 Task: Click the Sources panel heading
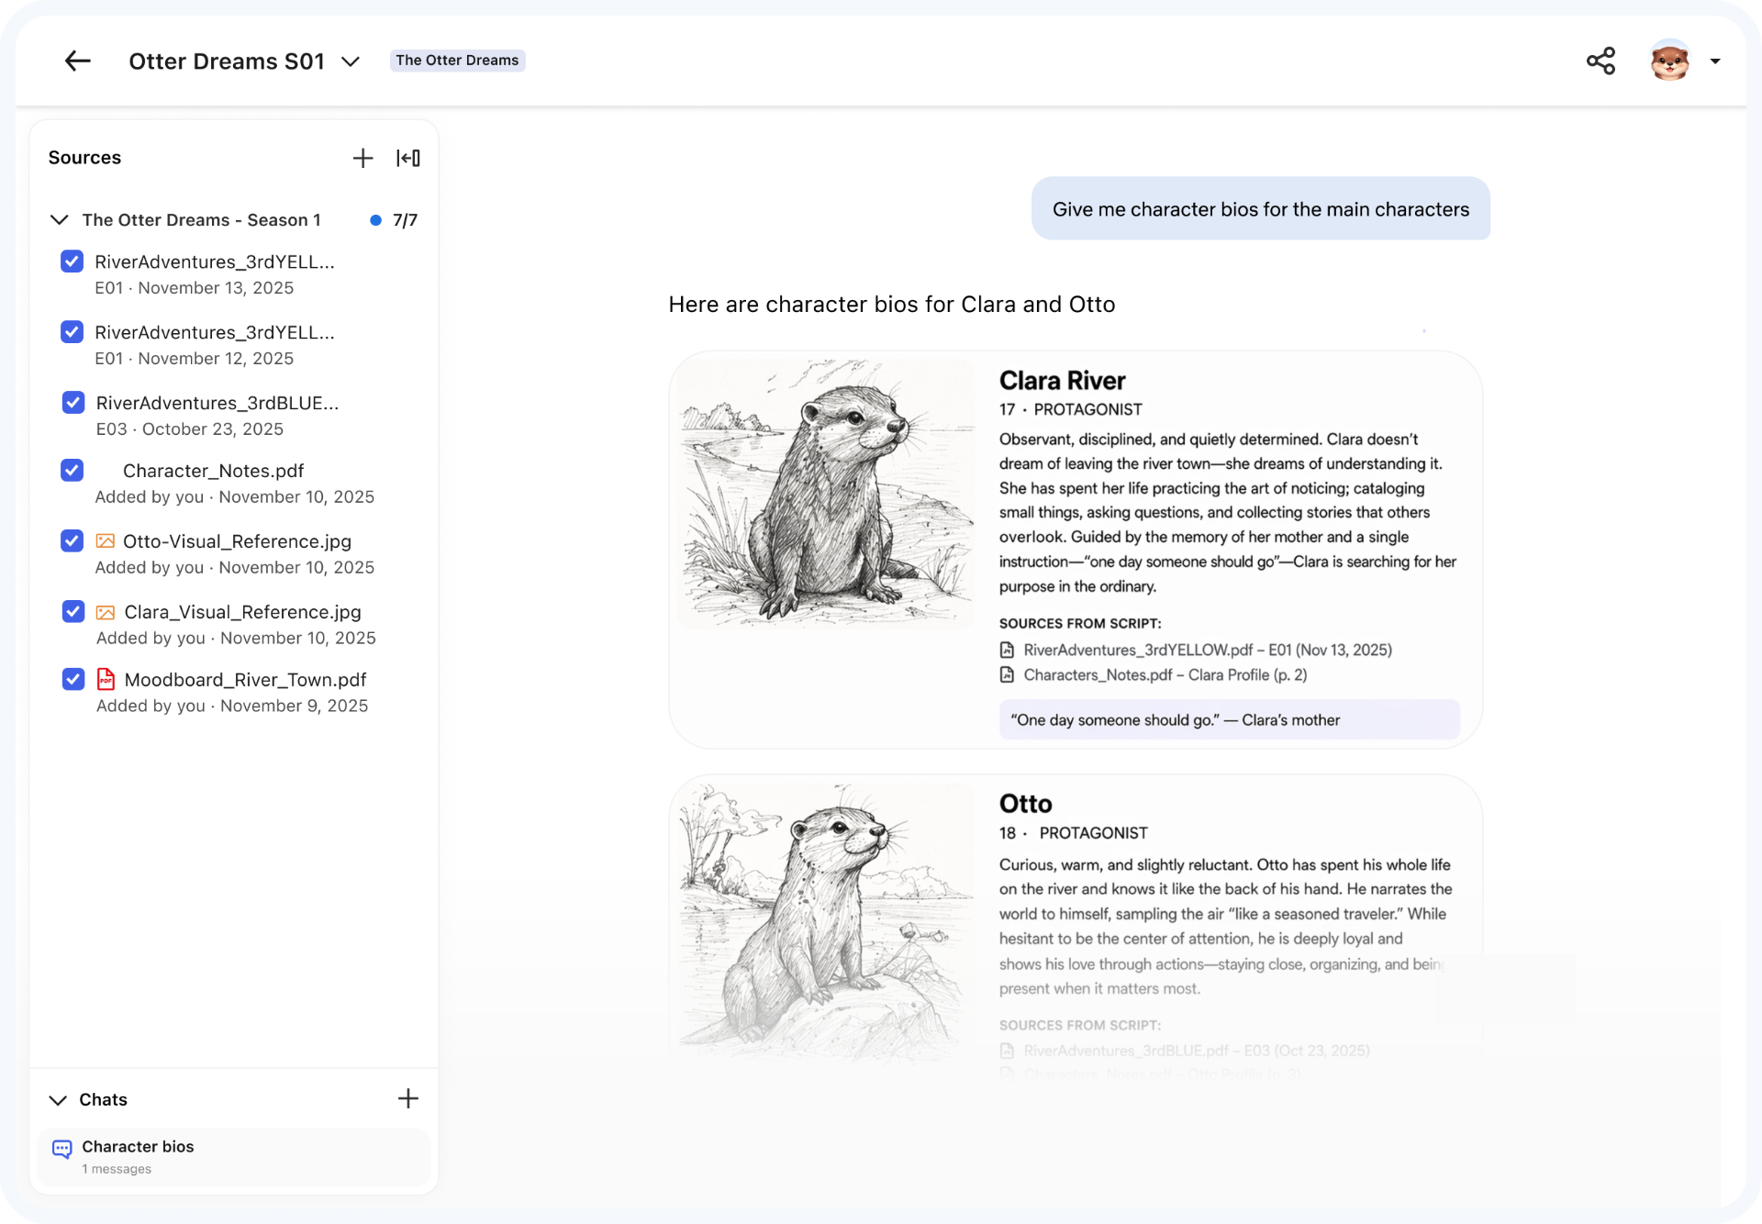click(x=84, y=158)
